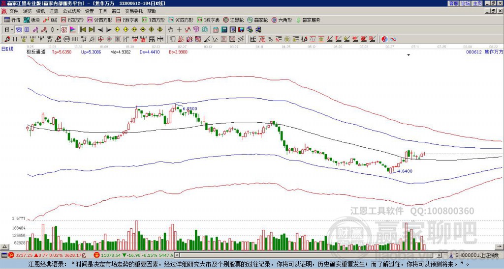
Task: Click the Up=5.3086 value
Action: click(91, 52)
